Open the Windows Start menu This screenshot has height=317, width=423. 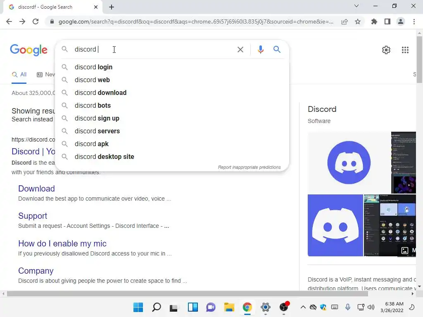[138, 307]
